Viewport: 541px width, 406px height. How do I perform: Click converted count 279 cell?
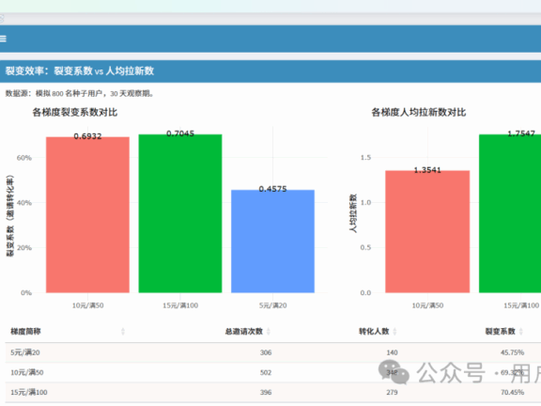pyautogui.click(x=392, y=393)
